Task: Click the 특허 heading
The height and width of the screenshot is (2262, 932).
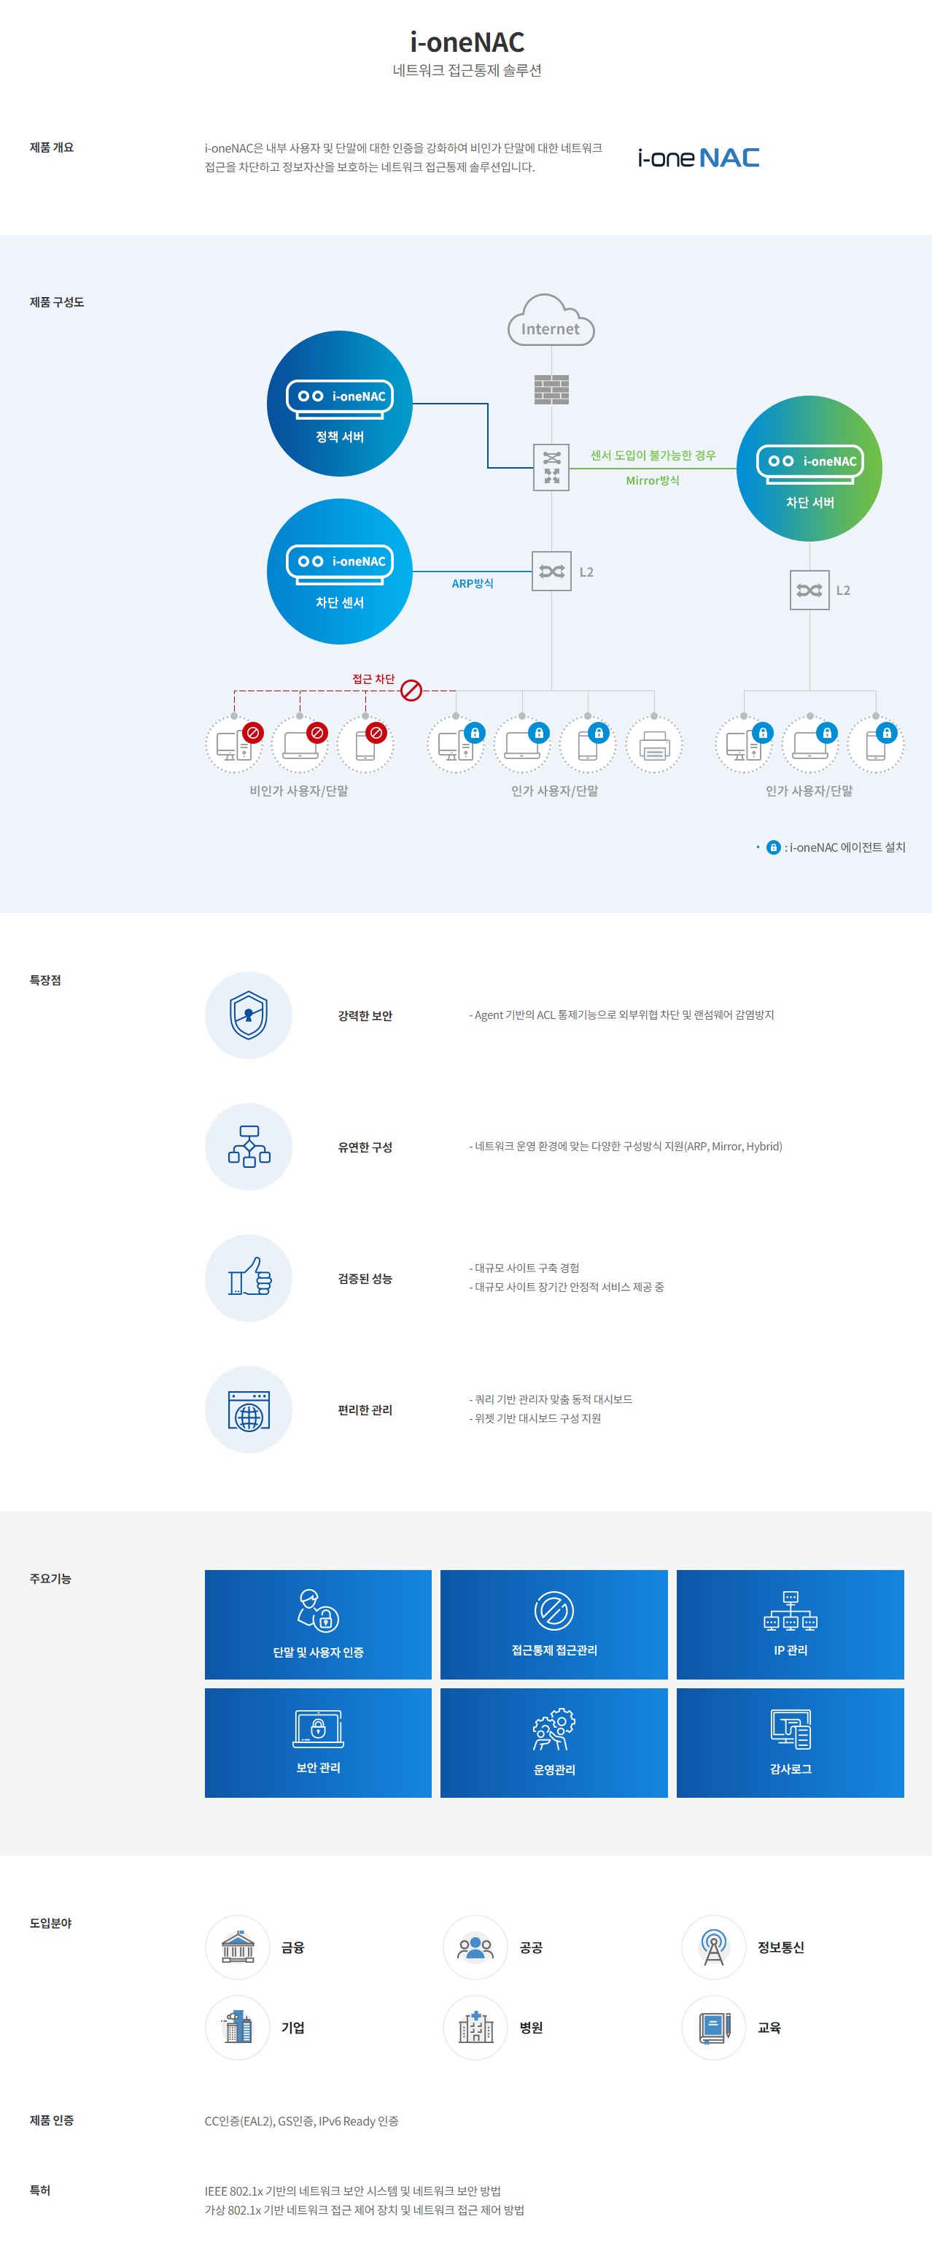Action: click(40, 2191)
